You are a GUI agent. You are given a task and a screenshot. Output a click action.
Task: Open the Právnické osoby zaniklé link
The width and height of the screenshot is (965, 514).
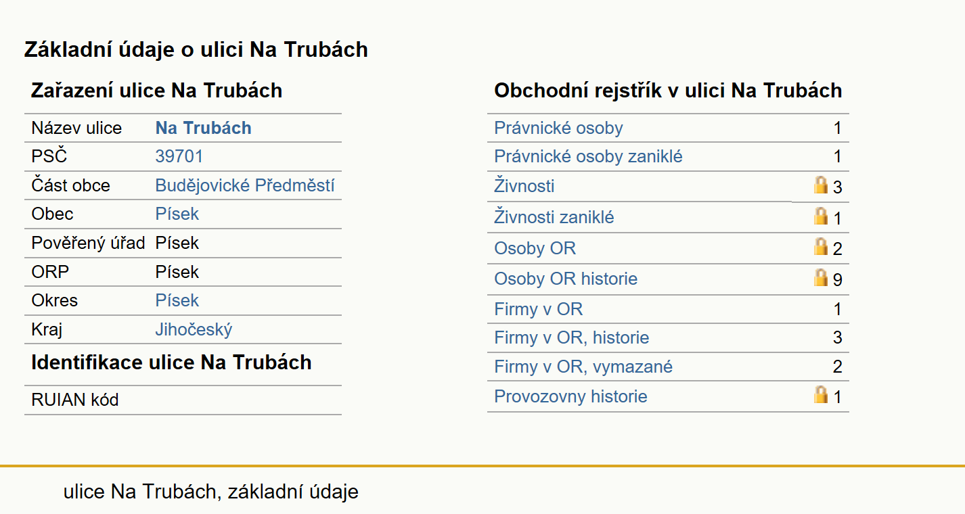(588, 157)
